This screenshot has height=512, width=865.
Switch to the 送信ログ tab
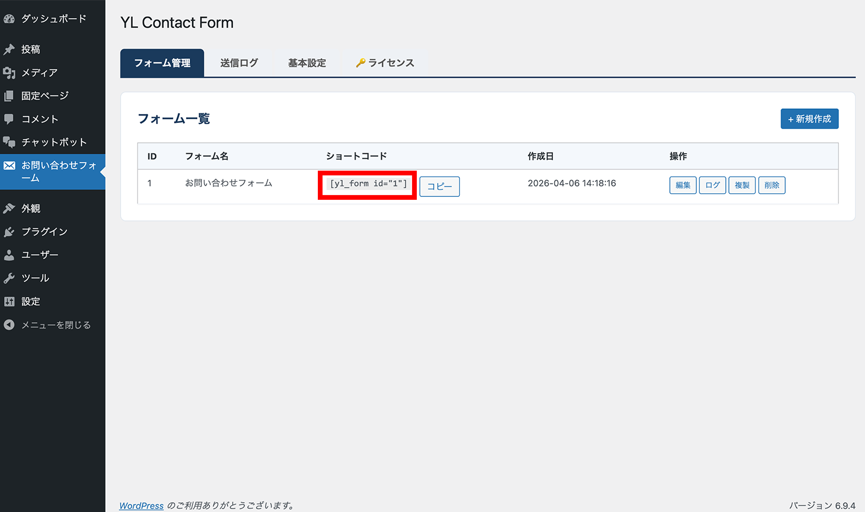click(239, 63)
